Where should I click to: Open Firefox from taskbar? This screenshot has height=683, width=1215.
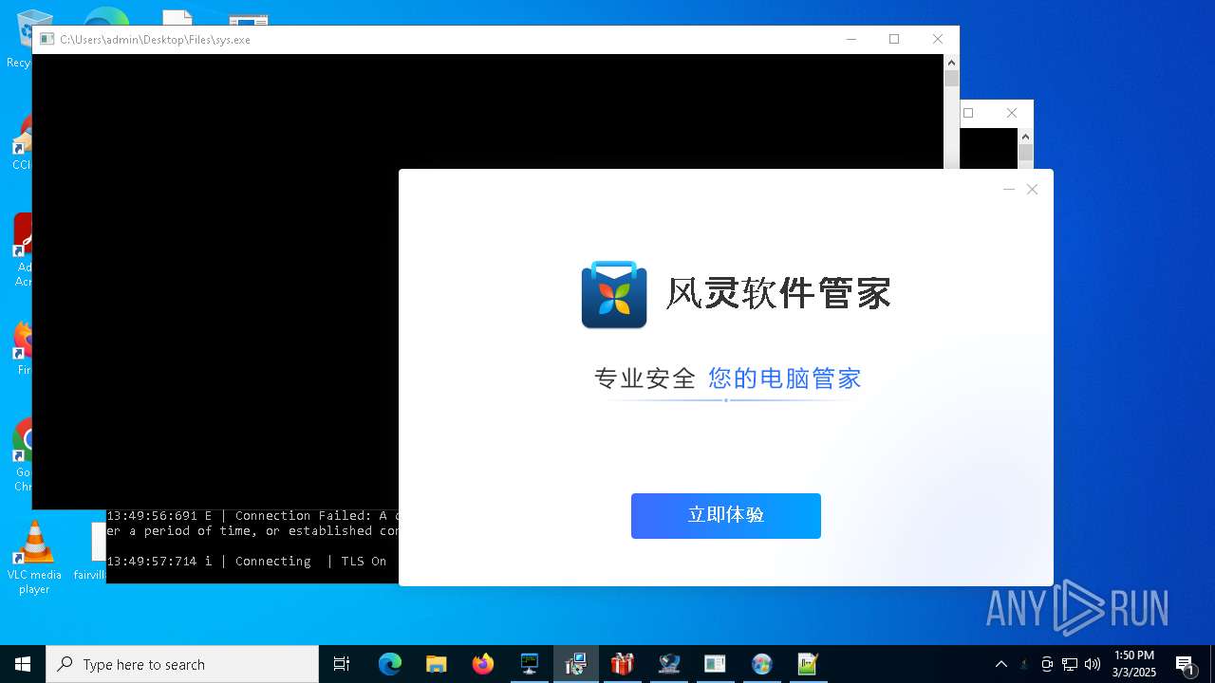point(483,664)
